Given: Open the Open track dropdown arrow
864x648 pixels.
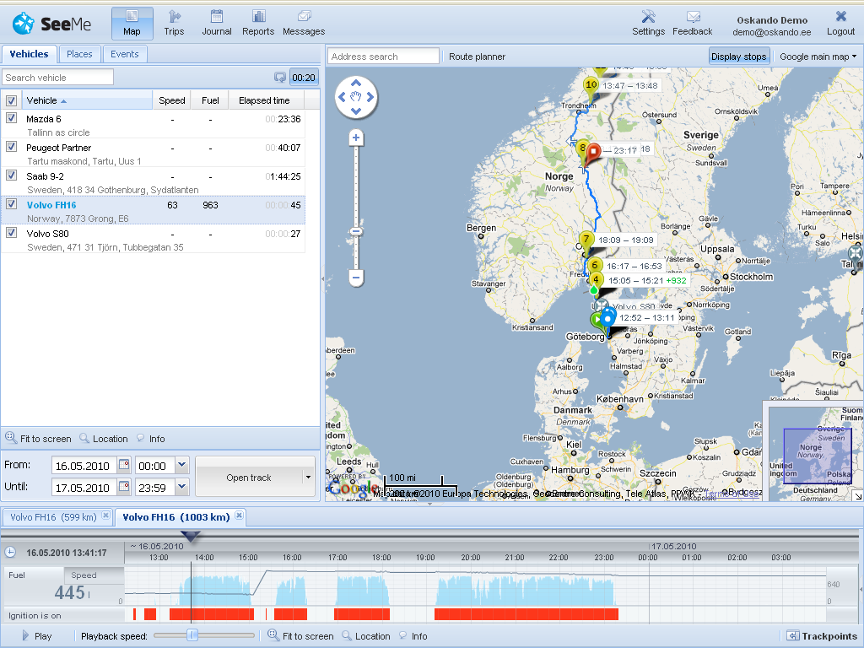Looking at the screenshot, I should pyautogui.click(x=308, y=478).
